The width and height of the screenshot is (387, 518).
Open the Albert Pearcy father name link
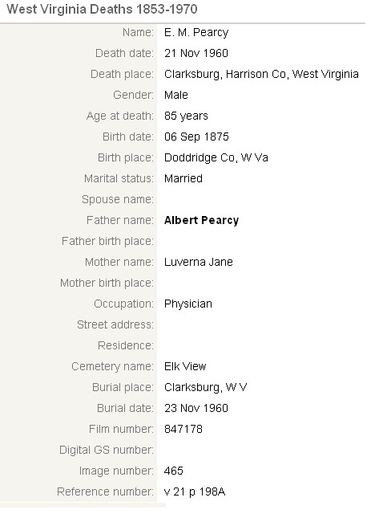click(x=201, y=220)
